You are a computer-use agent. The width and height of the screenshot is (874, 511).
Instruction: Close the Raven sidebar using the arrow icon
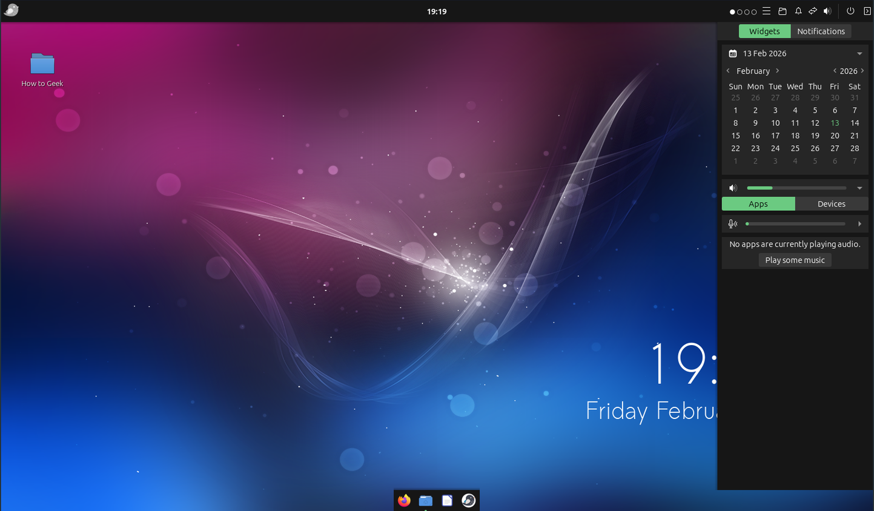(x=867, y=11)
